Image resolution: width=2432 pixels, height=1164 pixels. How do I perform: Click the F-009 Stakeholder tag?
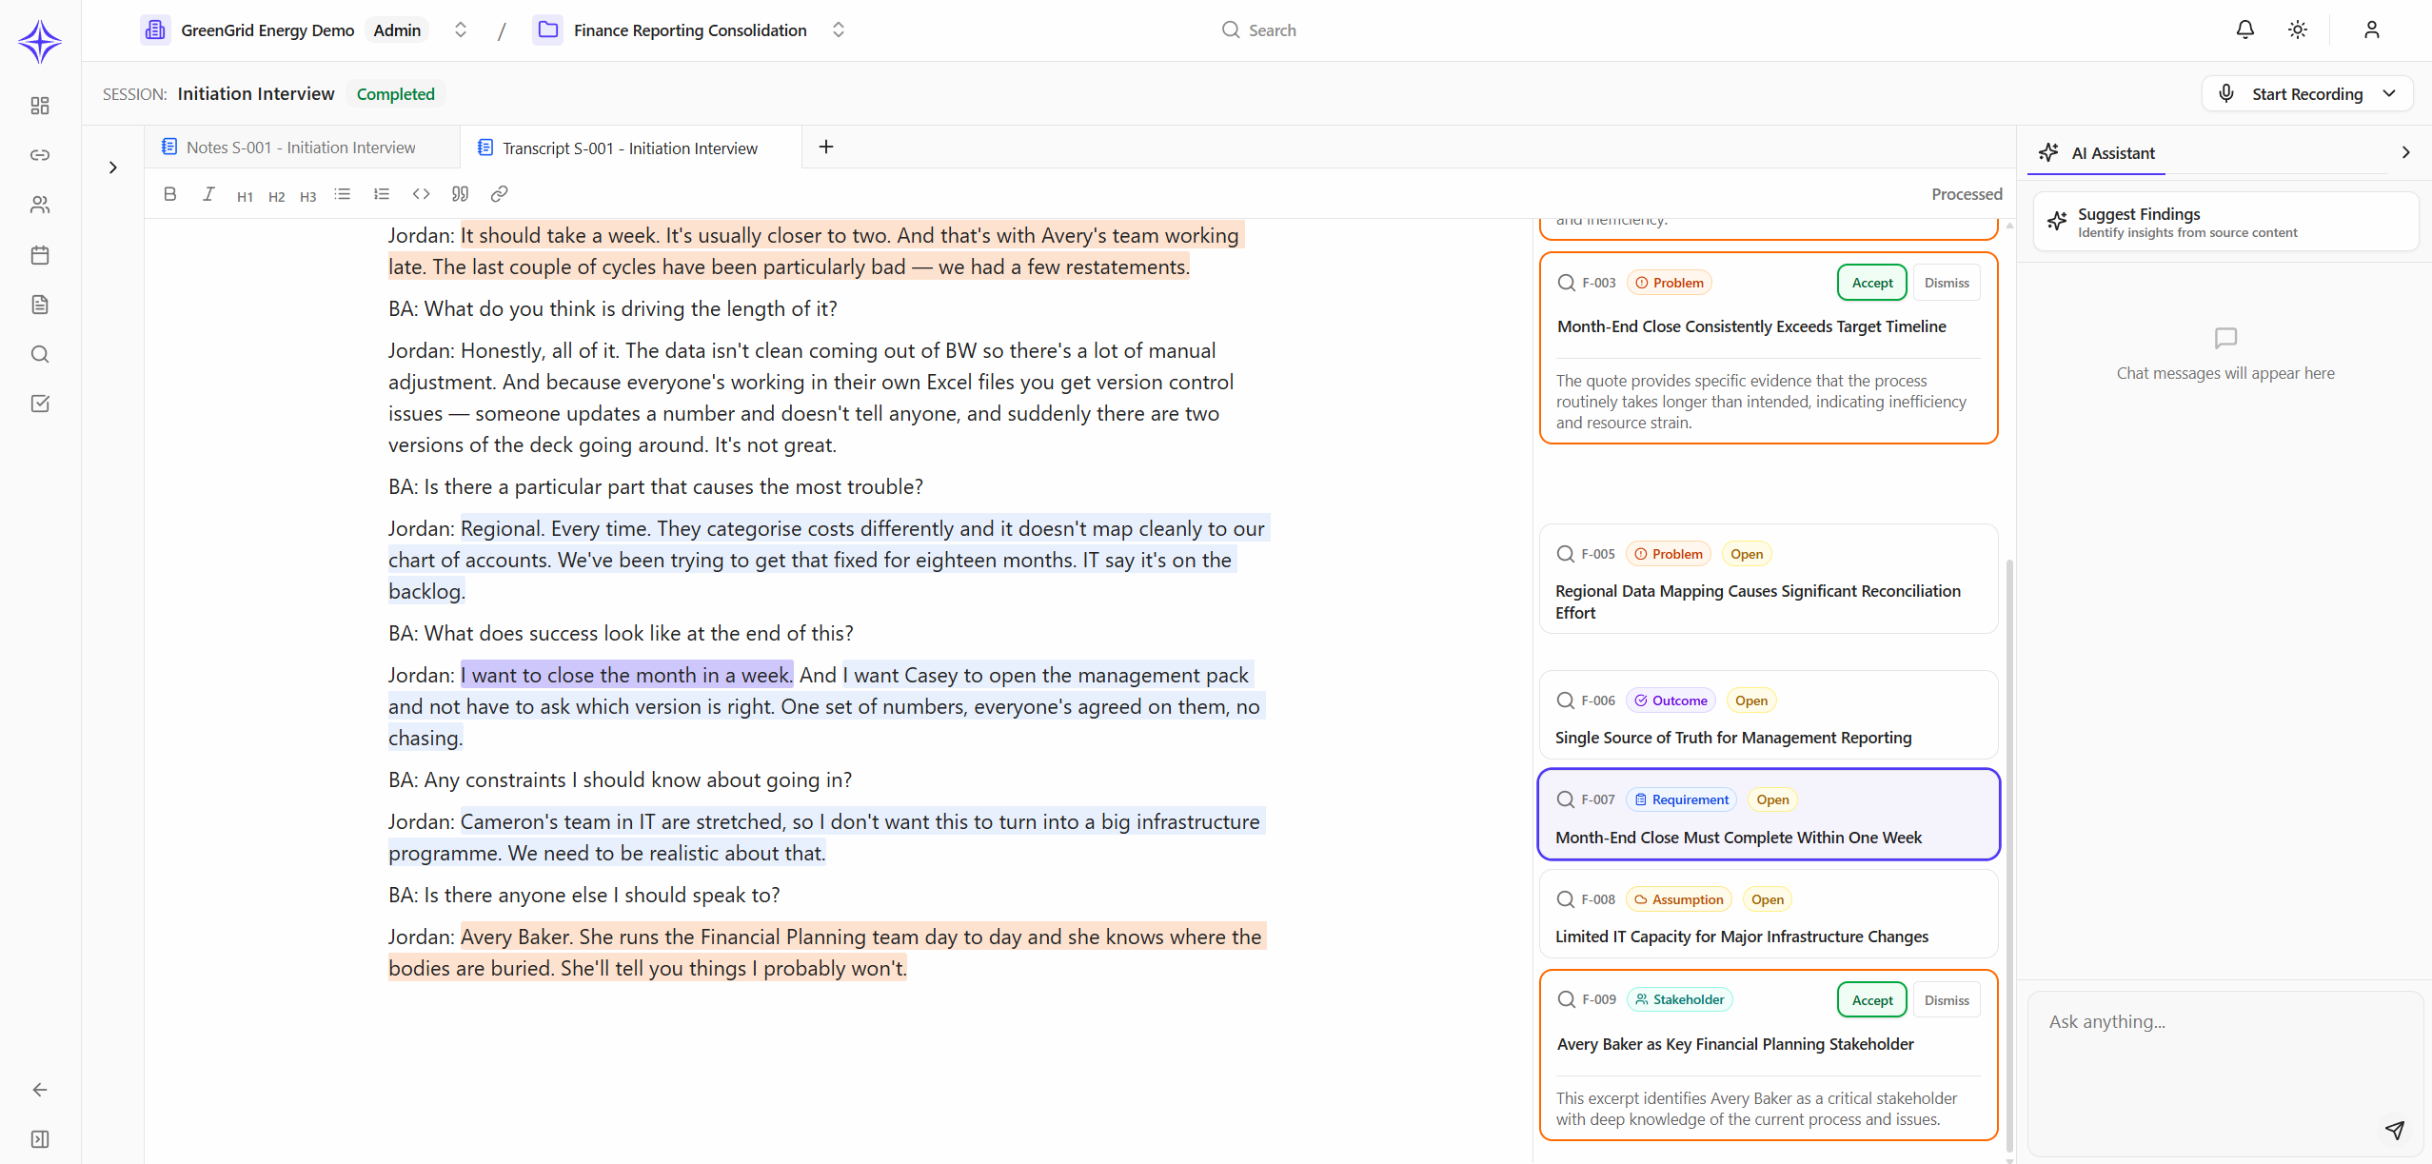click(x=1680, y=999)
